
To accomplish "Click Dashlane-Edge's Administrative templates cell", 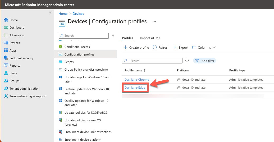I will 246,88.
